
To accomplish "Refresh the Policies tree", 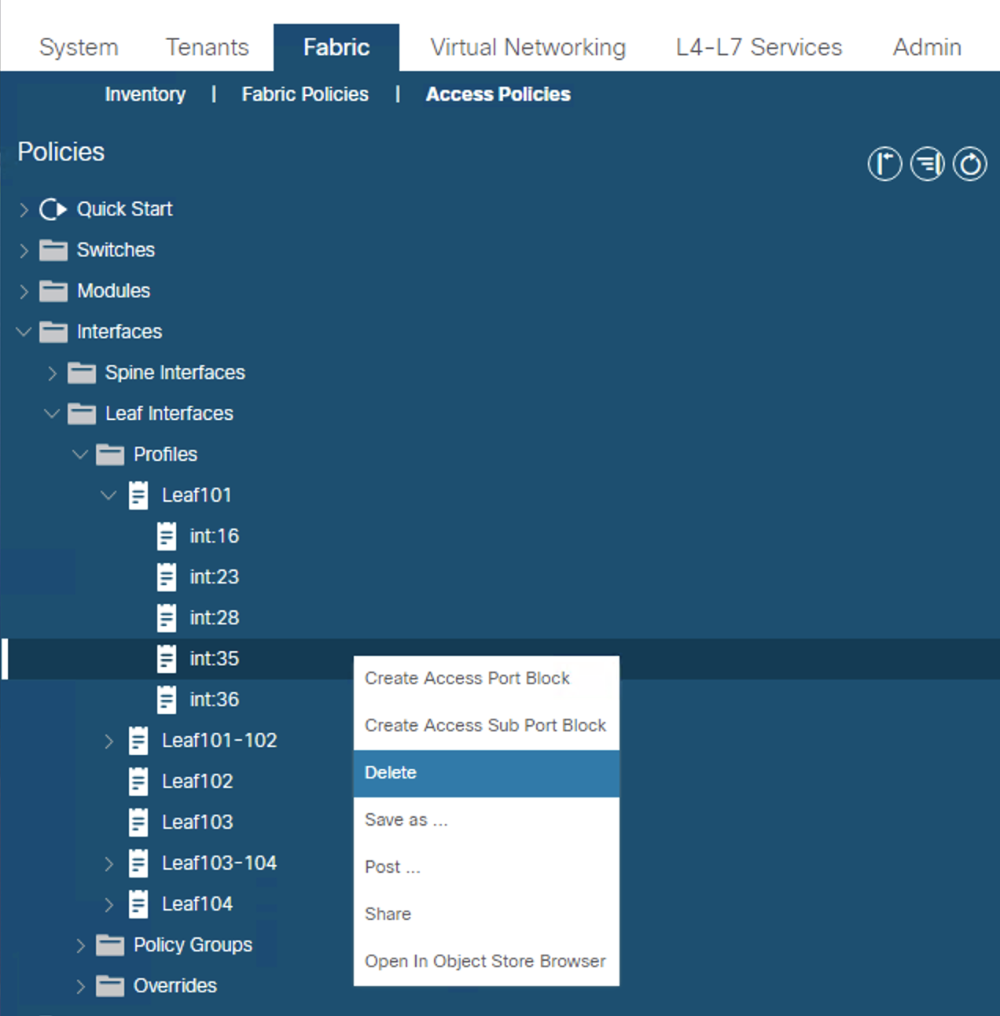I will click(x=970, y=164).
